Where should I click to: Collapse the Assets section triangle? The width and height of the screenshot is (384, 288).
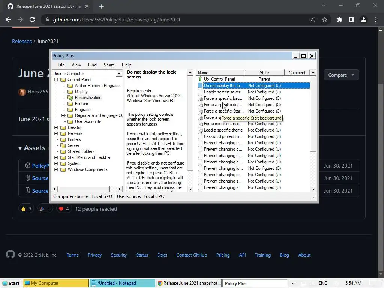[20, 148]
